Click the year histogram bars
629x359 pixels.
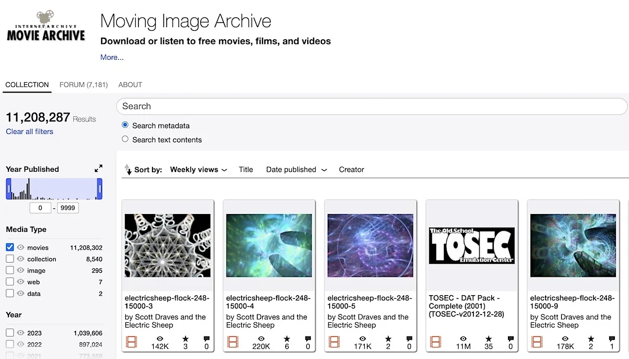click(54, 189)
